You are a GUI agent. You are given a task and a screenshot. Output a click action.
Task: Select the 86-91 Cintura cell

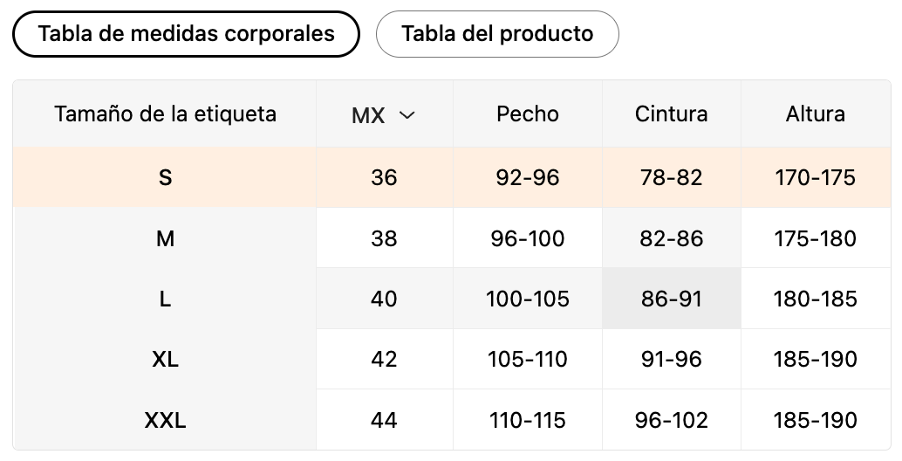pos(671,299)
